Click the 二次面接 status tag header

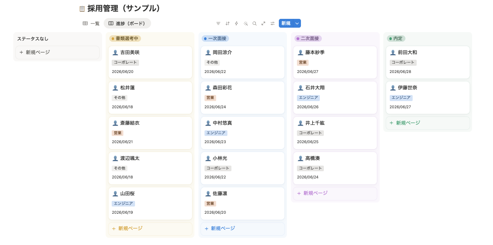point(308,38)
